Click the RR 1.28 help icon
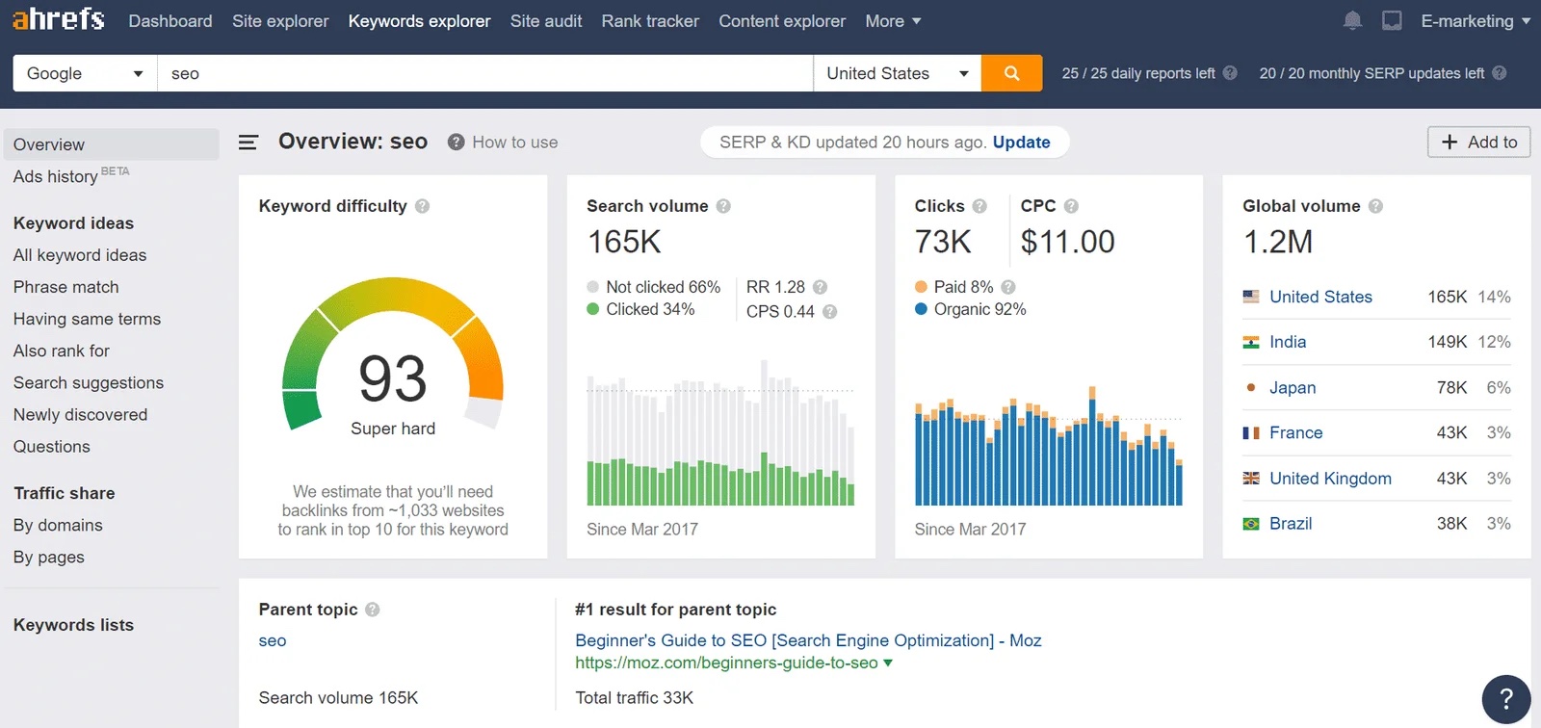The image size is (1541, 728). pos(820,287)
